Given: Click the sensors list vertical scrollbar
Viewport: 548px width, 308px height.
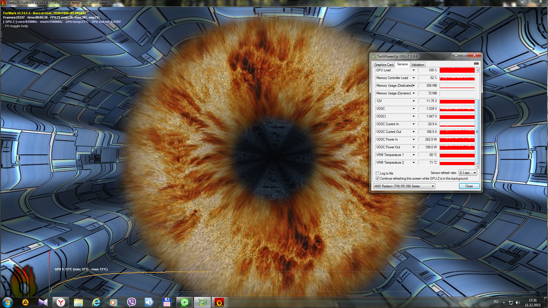Looking at the screenshot, I should pyautogui.click(x=477, y=131).
